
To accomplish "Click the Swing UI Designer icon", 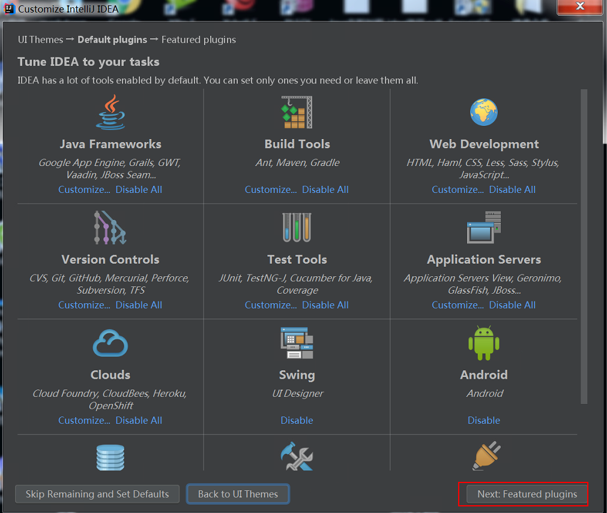I will [297, 343].
